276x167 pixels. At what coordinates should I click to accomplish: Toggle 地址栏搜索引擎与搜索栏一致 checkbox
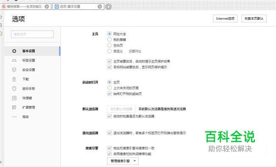[x=110, y=148]
